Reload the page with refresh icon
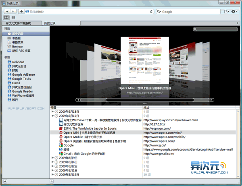The image size is (242, 186). (151, 12)
